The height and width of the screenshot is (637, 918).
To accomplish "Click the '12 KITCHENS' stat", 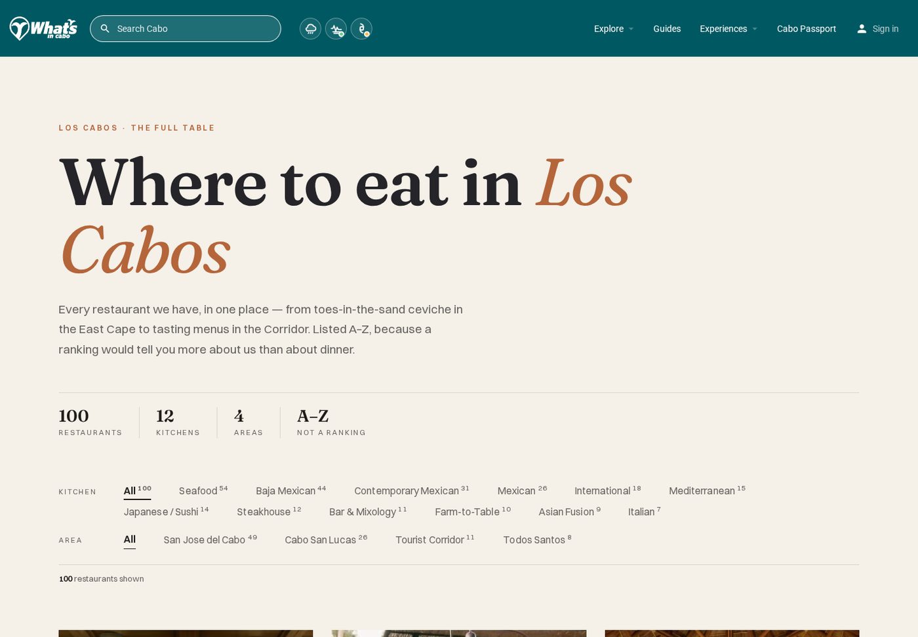I will 178,422.
